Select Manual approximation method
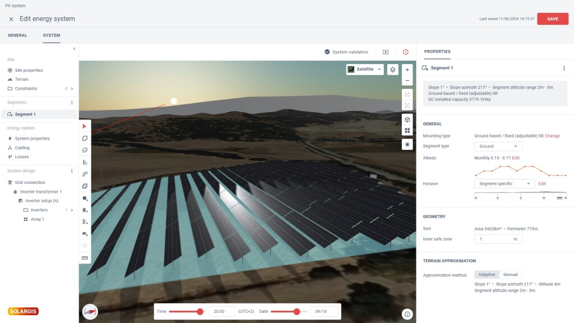Image resolution: width=574 pixels, height=323 pixels. coord(510,275)
